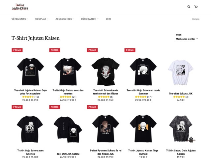Viewport: 211px width, 158px height.
Task: Open Tee-shirt Extension de territoire product link
Action: (105, 92)
